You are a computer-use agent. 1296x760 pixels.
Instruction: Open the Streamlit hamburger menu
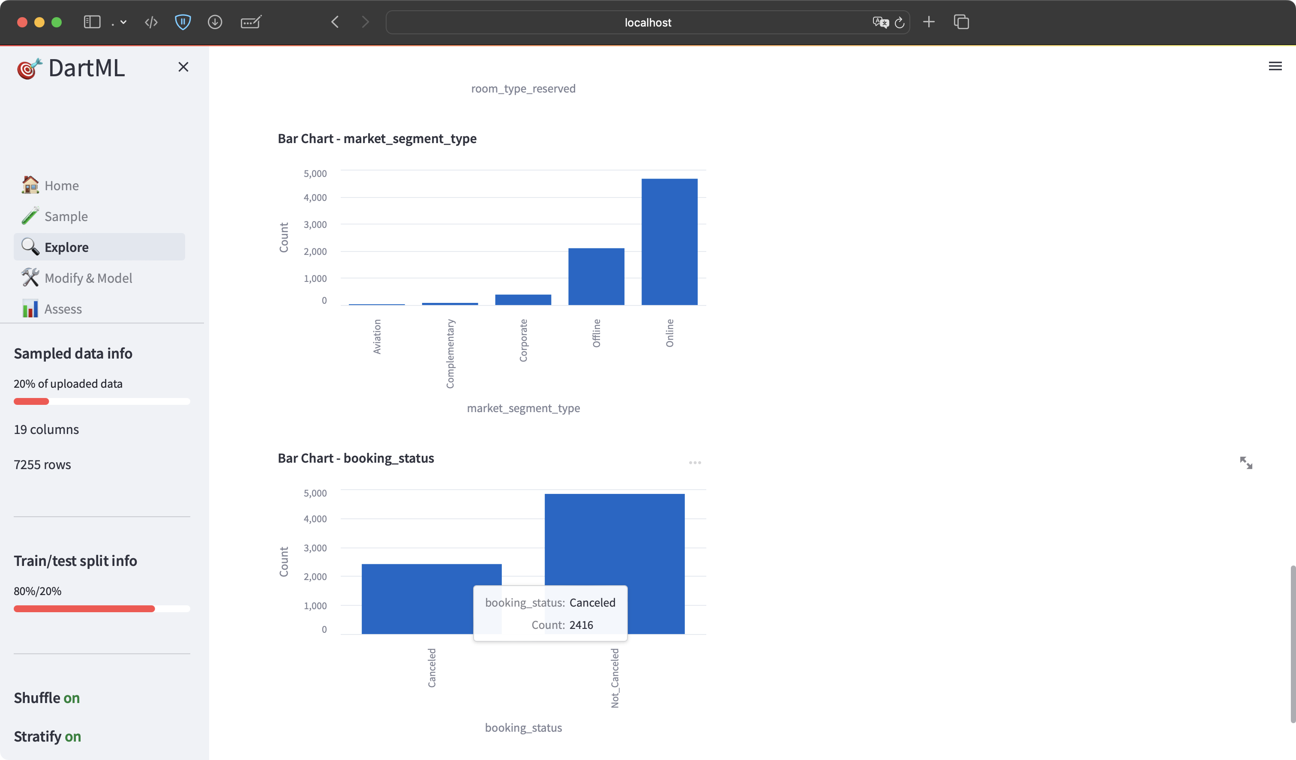point(1275,66)
